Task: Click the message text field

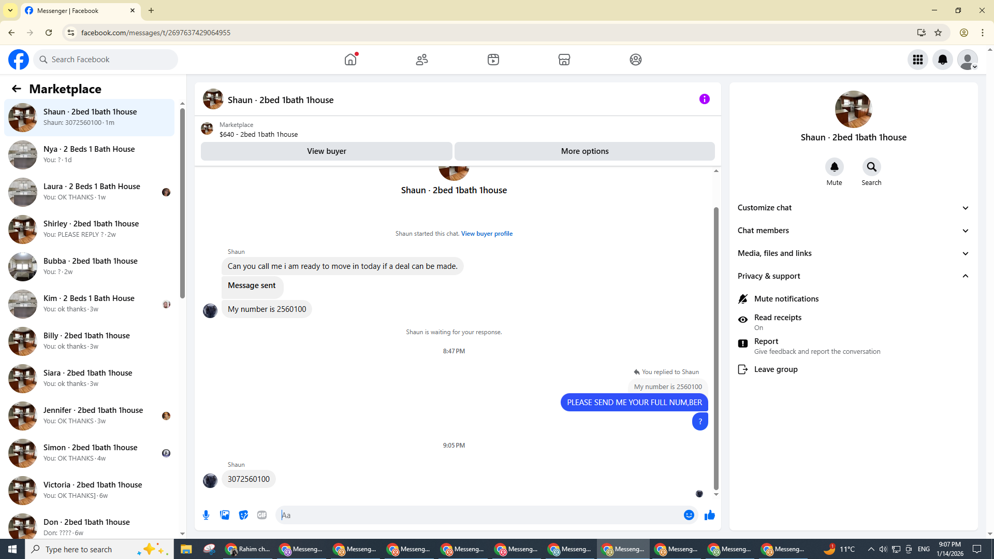Action: (x=479, y=515)
